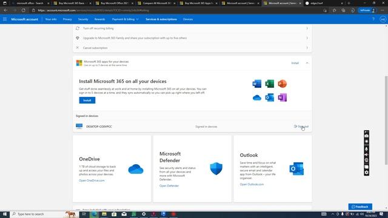Expand the Payment & billing dropdown
Image resolution: width=388 pixels, height=218 pixels.
point(125,19)
